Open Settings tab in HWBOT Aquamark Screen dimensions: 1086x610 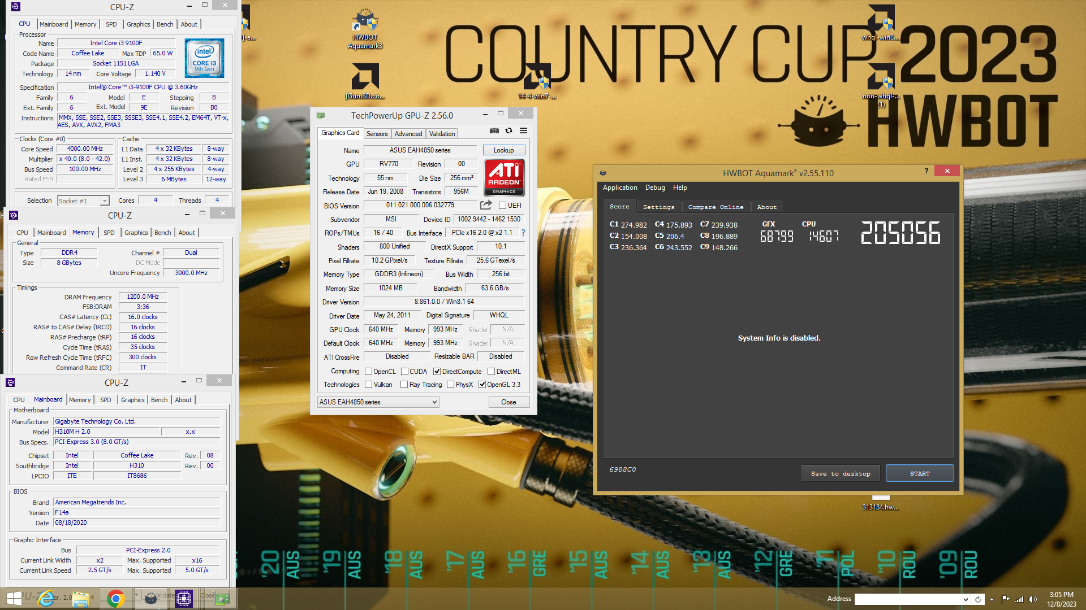point(658,207)
